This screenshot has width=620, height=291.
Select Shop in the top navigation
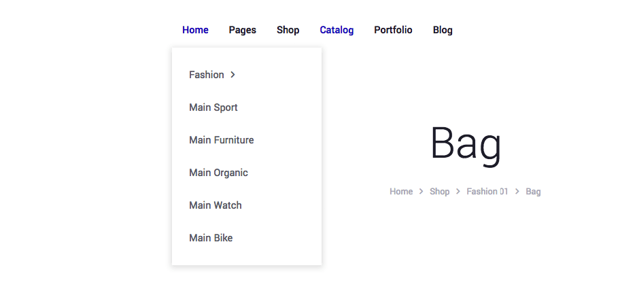(x=288, y=30)
